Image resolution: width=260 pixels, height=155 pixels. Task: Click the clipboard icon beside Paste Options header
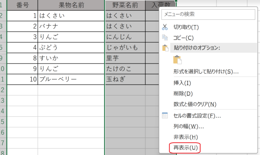tap(165, 48)
